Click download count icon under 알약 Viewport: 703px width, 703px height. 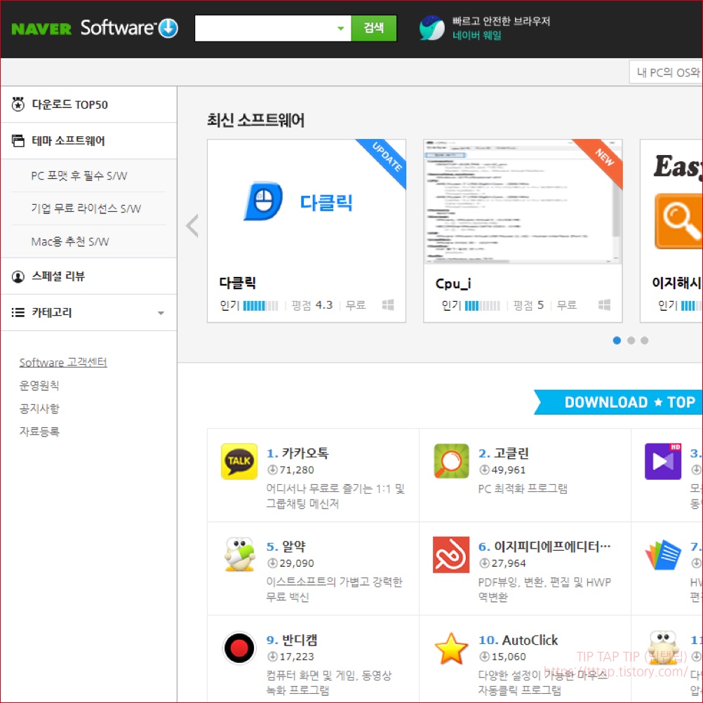pos(272,563)
